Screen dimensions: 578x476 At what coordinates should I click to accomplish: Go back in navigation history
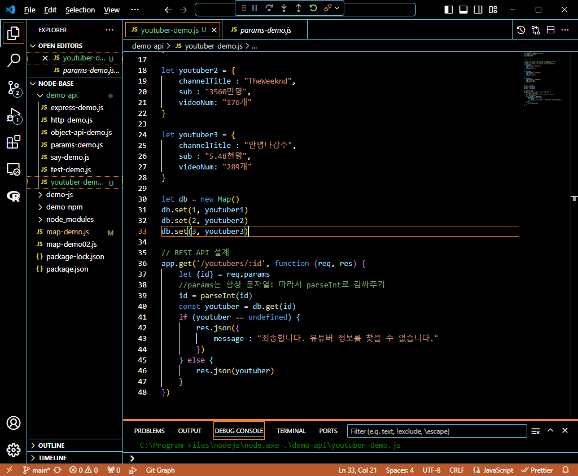click(x=168, y=10)
